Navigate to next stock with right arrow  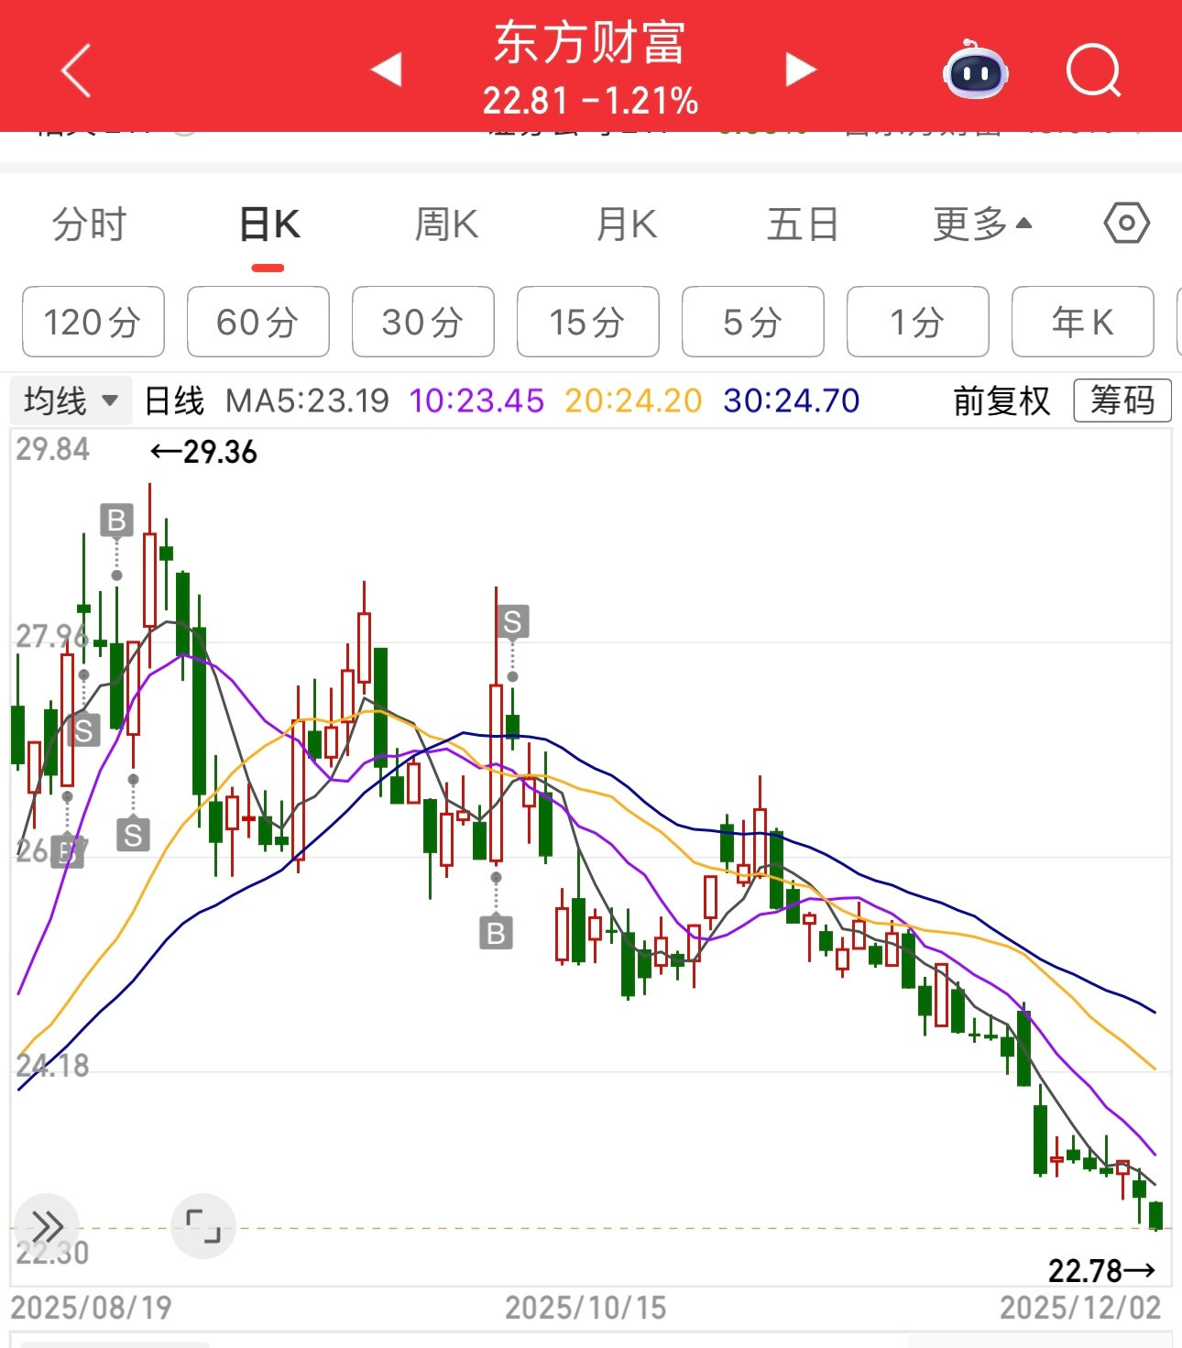(x=799, y=70)
